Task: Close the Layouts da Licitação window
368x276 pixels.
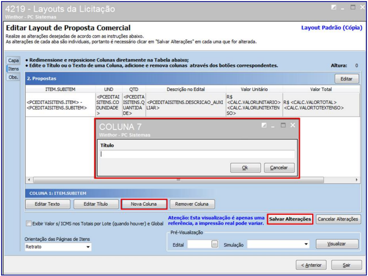Action: coord(363,8)
